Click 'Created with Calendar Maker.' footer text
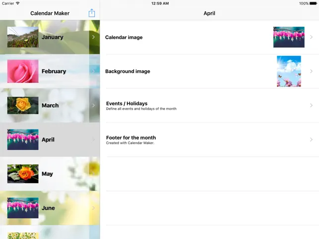 [130, 143]
